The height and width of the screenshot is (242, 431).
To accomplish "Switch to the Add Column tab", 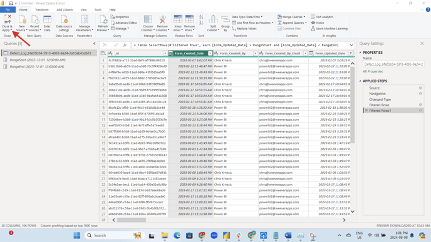I will (x=65, y=9).
